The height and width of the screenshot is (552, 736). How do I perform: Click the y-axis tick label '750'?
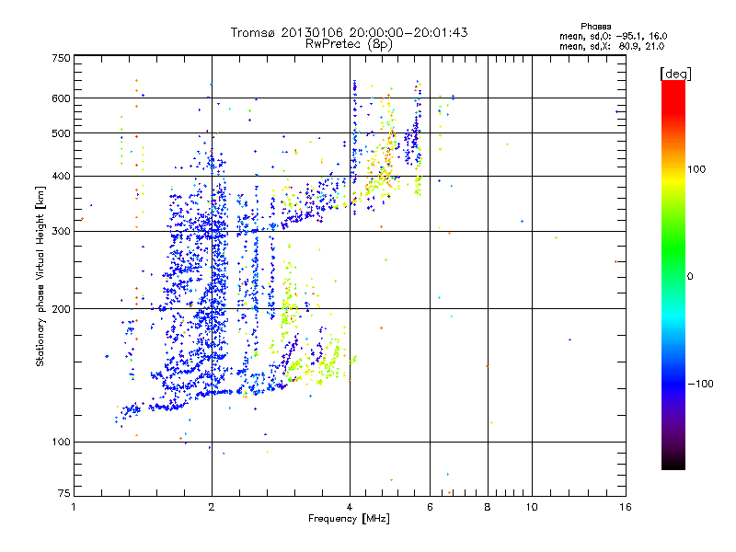[x=61, y=58]
